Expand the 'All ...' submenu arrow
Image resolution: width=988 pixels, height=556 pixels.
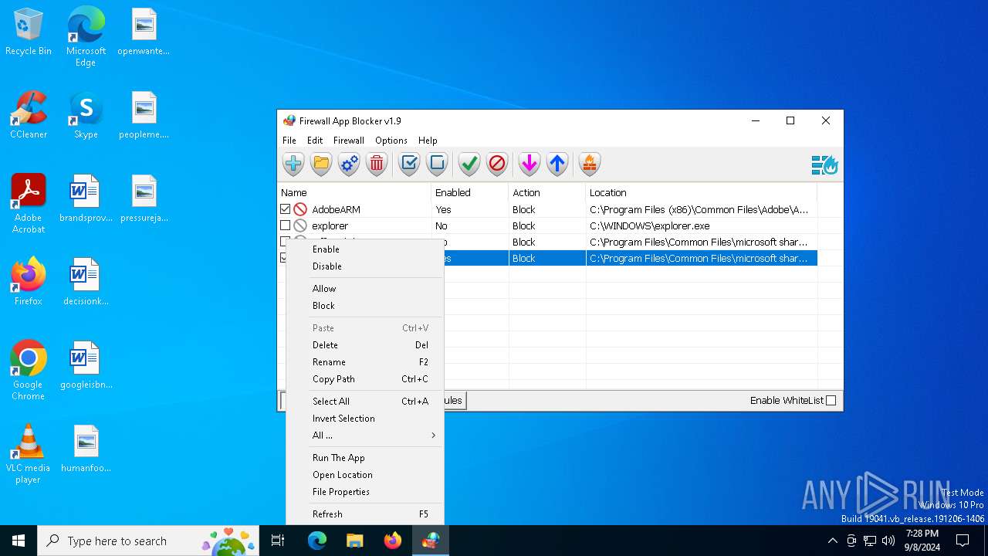[433, 436]
